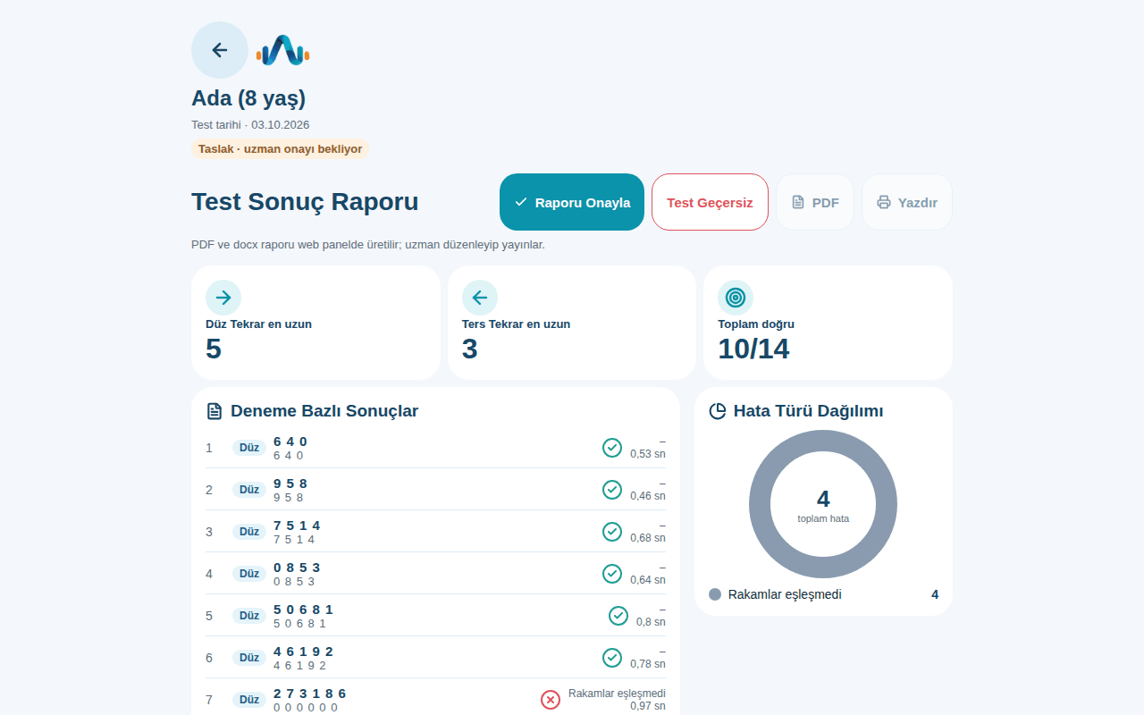
Task: Click the document icon beside Deneme Bazlı Sonuçlar
Action: 214,411
